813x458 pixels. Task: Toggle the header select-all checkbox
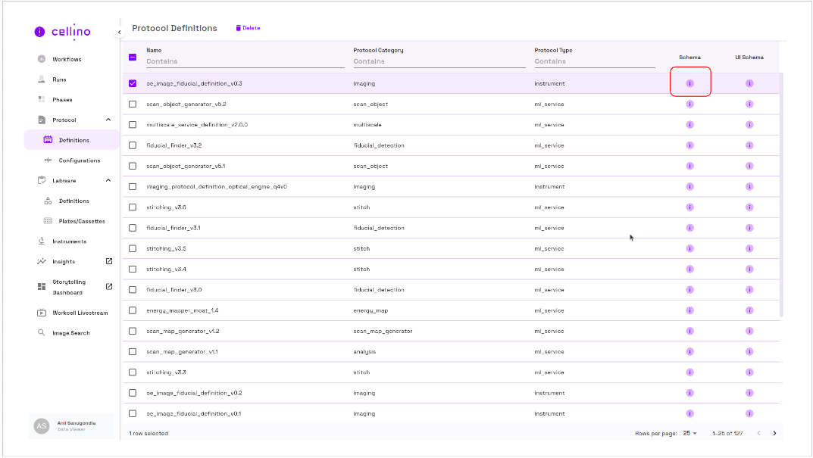coord(133,57)
